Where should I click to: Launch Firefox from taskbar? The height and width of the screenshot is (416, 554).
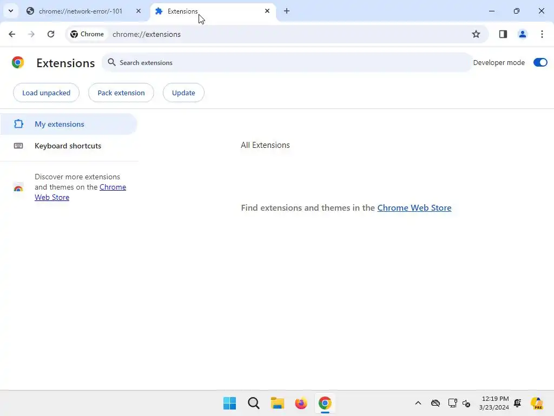[x=301, y=403]
